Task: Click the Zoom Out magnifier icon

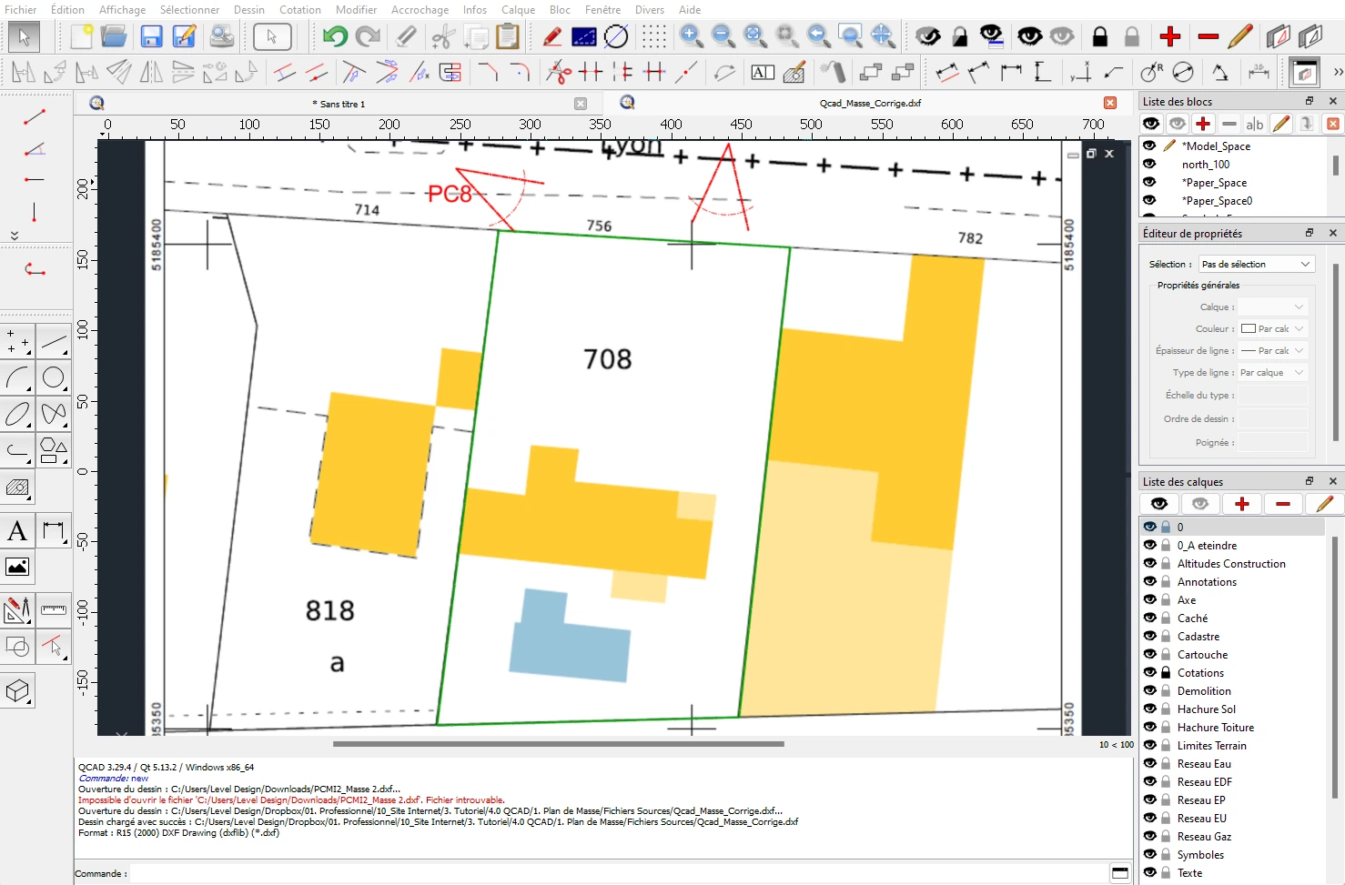Action: coord(723,36)
